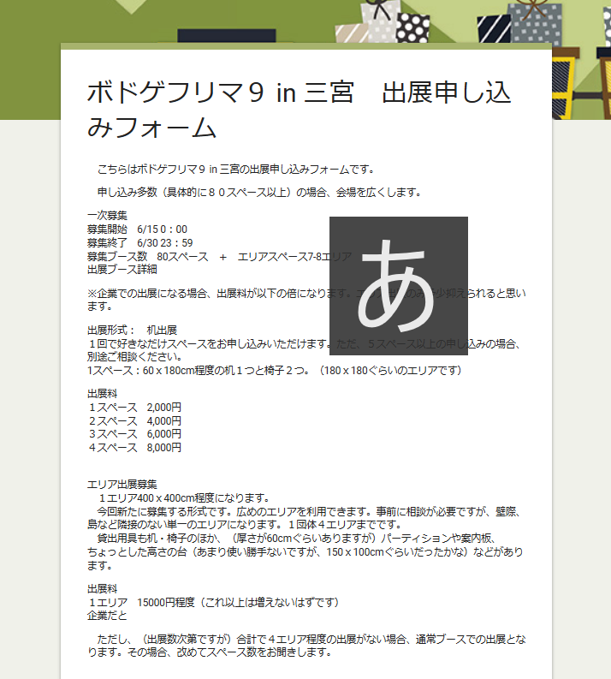Click the line １回で好きなだけスペースをお申し込みいただけます
611x679 pixels.
(x=305, y=344)
